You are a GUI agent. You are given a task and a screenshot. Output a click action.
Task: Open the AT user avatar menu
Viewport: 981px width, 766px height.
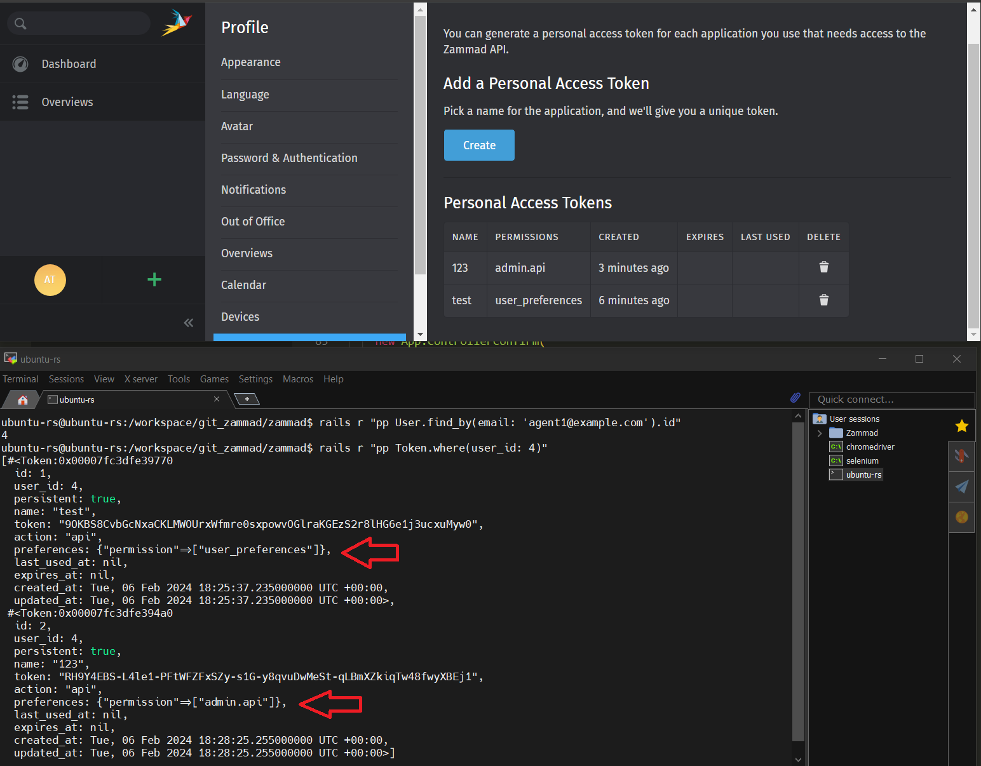click(x=50, y=280)
